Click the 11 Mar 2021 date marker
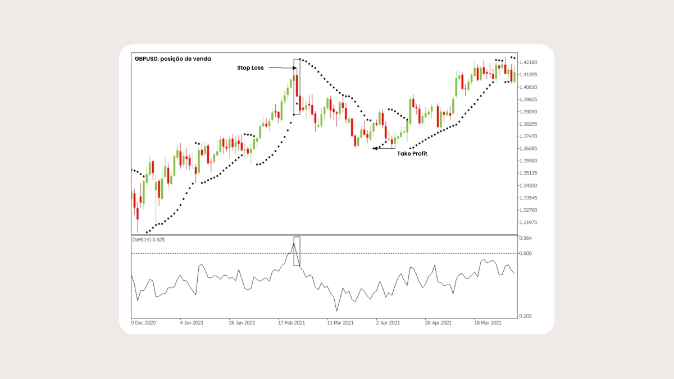The width and height of the screenshot is (674, 379). click(x=340, y=323)
